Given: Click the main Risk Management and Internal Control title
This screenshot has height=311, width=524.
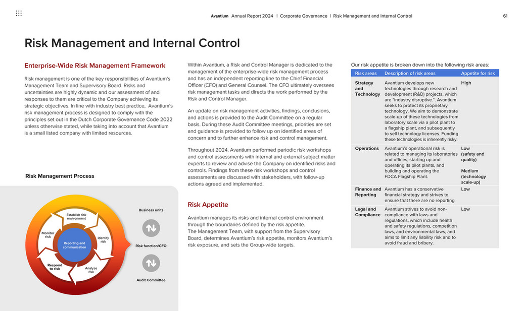Looking at the screenshot, I should coord(132,43).
